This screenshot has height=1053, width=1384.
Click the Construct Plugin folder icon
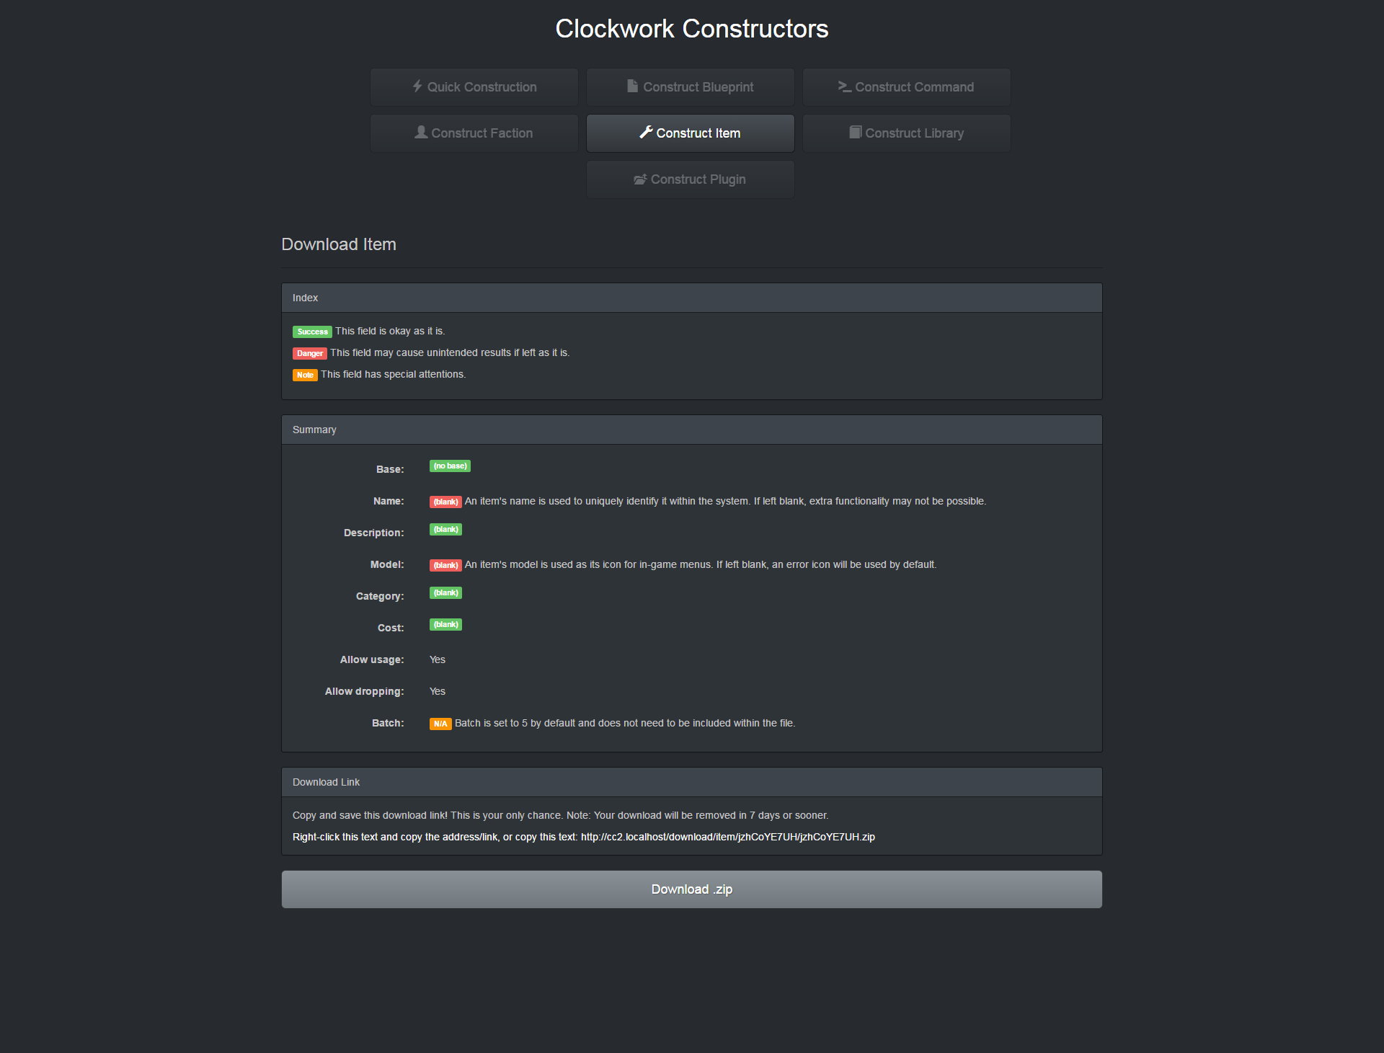click(x=640, y=179)
